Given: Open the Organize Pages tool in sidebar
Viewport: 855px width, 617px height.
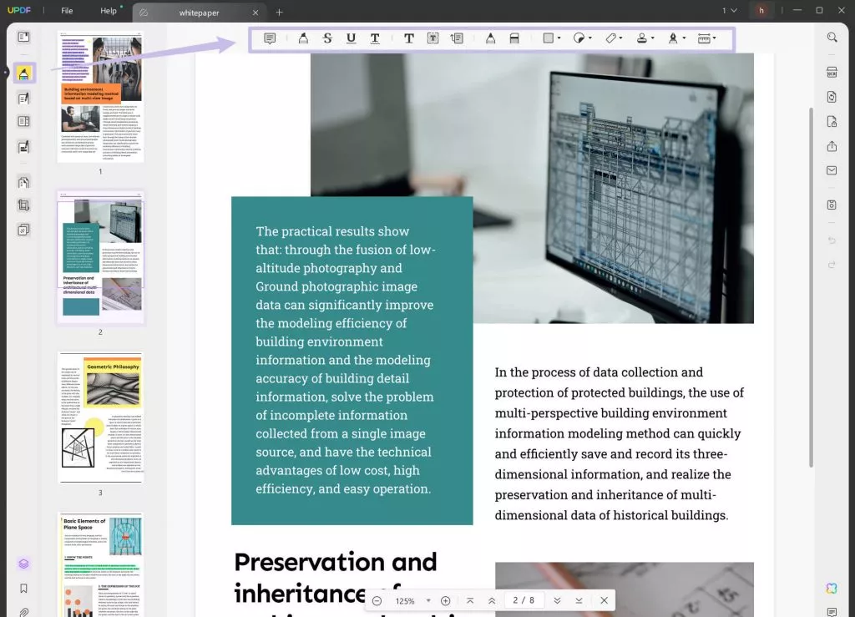Looking at the screenshot, I should [x=23, y=122].
